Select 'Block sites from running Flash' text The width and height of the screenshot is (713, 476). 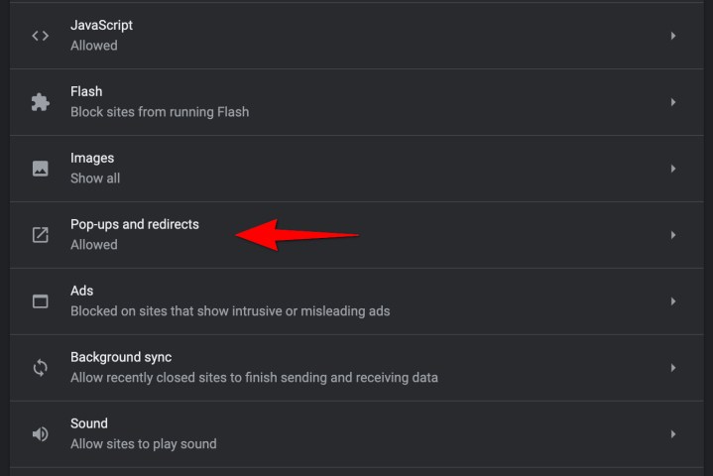point(159,112)
